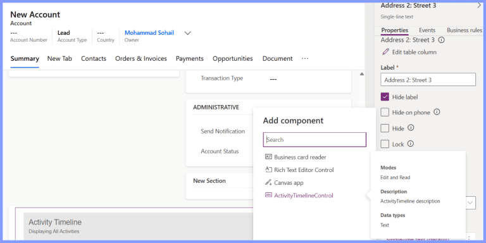The height and width of the screenshot is (243, 486).
Task: Click the info icon next to Hide
Action: (x=411, y=128)
